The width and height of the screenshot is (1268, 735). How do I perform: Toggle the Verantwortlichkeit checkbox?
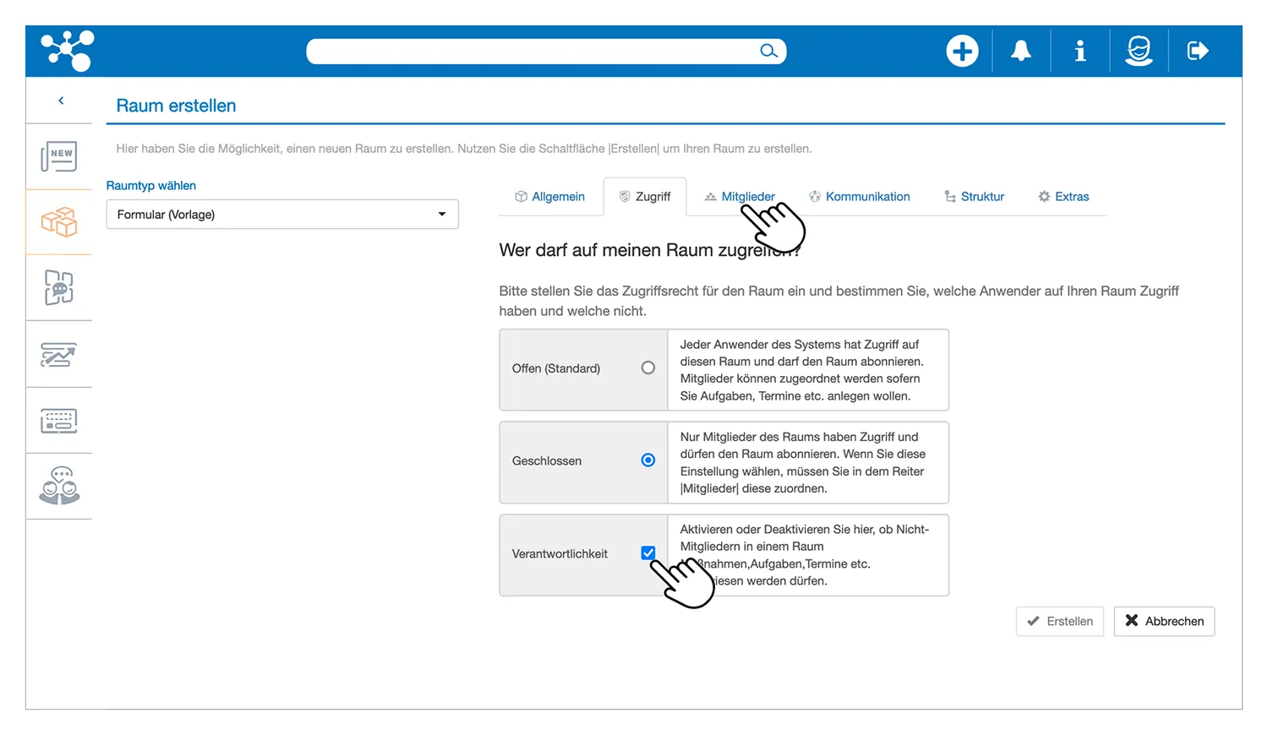[x=648, y=553]
